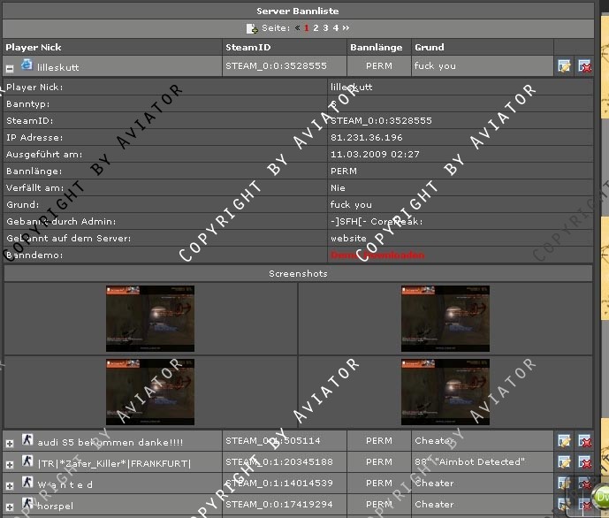Image resolution: width=609 pixels, height=518 pixels.
Task: Expand the Zafer_Killer ban entry
Action: click(10, 463)
